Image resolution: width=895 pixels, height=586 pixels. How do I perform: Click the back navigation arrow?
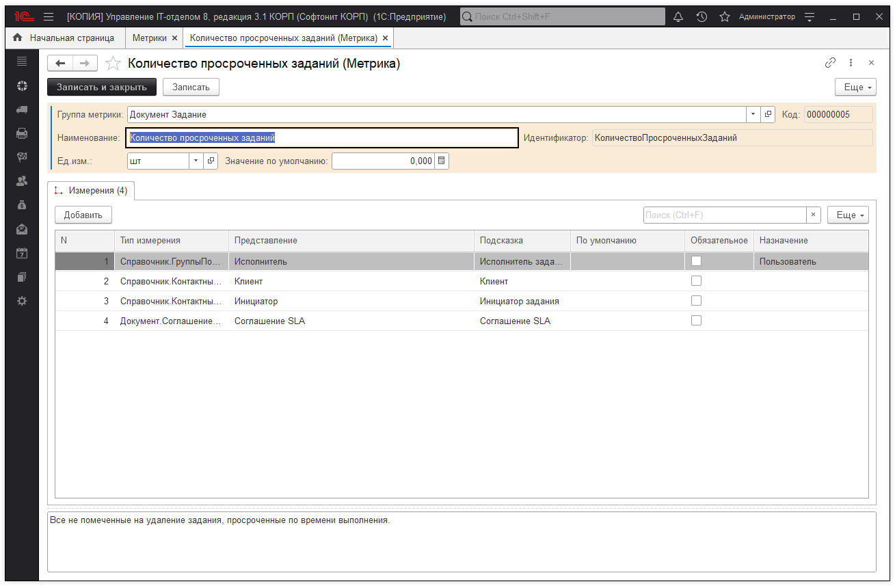tap(60, 64)
